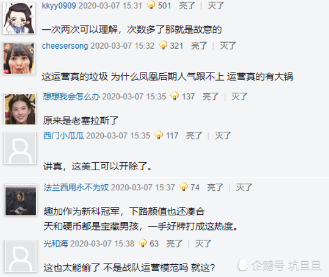This screenshot has width=329, height=277.
Task: Click the lightbulb icon next to 321
Action: tap(163, 45)
